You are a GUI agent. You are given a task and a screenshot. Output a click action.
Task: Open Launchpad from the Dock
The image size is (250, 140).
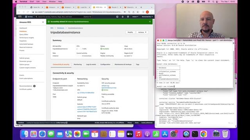(34, 134)
